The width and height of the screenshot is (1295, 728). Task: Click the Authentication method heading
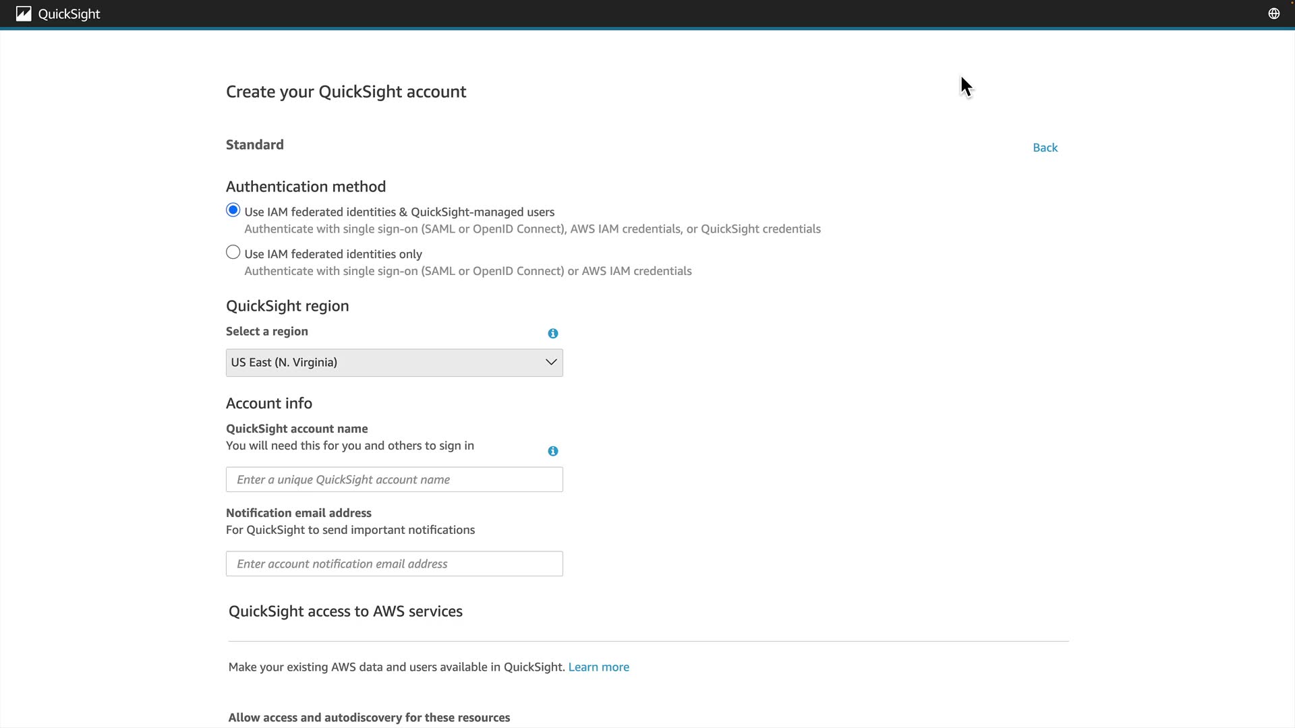[306, 187]
